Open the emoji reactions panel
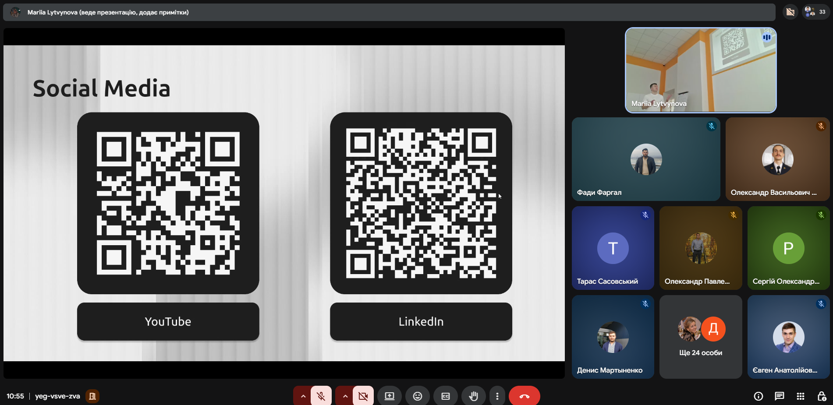Viewport: 833px width, 405px height. click(418, 396)
